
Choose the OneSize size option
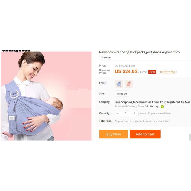(122, 93)
